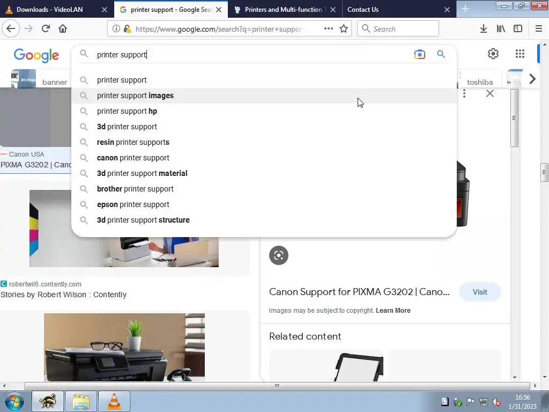
Task: Open page actions three-dot menu
Action: [x=328, y=29]
